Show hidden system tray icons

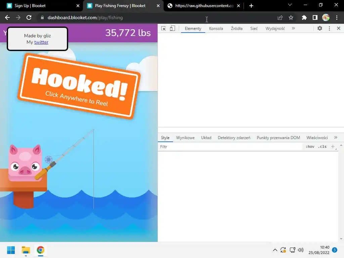pos(275,250)
